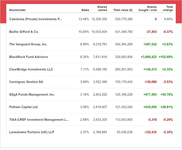Click total value 329,083,906
The image size is (182, 150).
coord(124,57)
